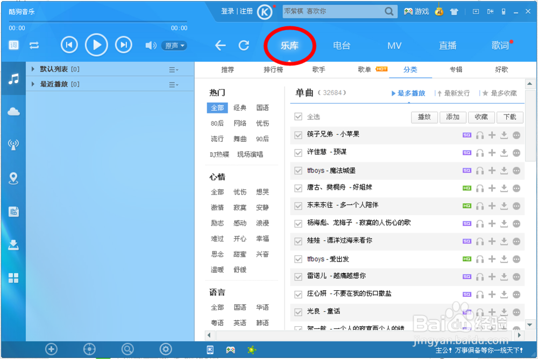This screenshot has height=359, width=538.
Task: Seek on the playback progress bar
Action: 98,21
